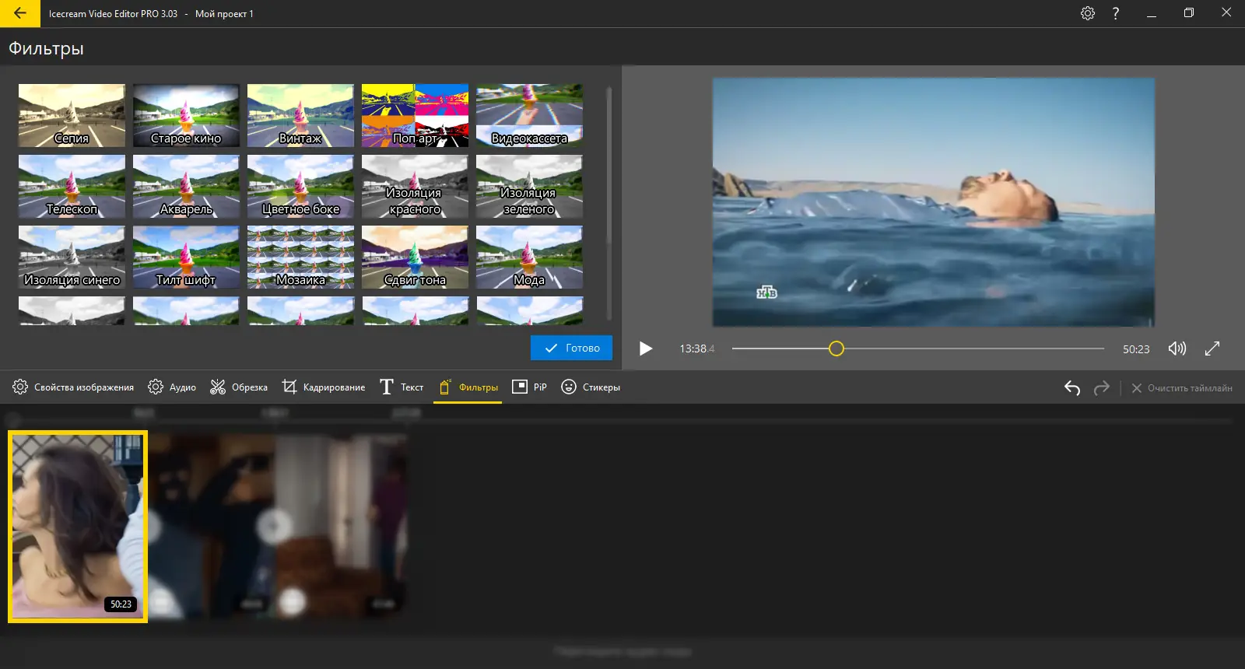Open the Текст tool
Screen dimensions: 1245x669
(x=402, y=387)
